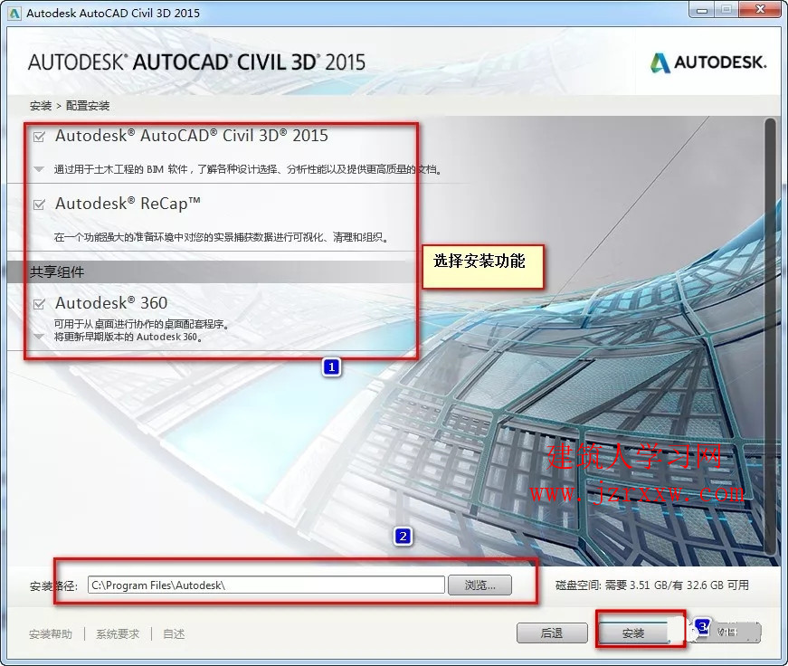Expand the Autodesk 360 options arrow

point(39,337)
